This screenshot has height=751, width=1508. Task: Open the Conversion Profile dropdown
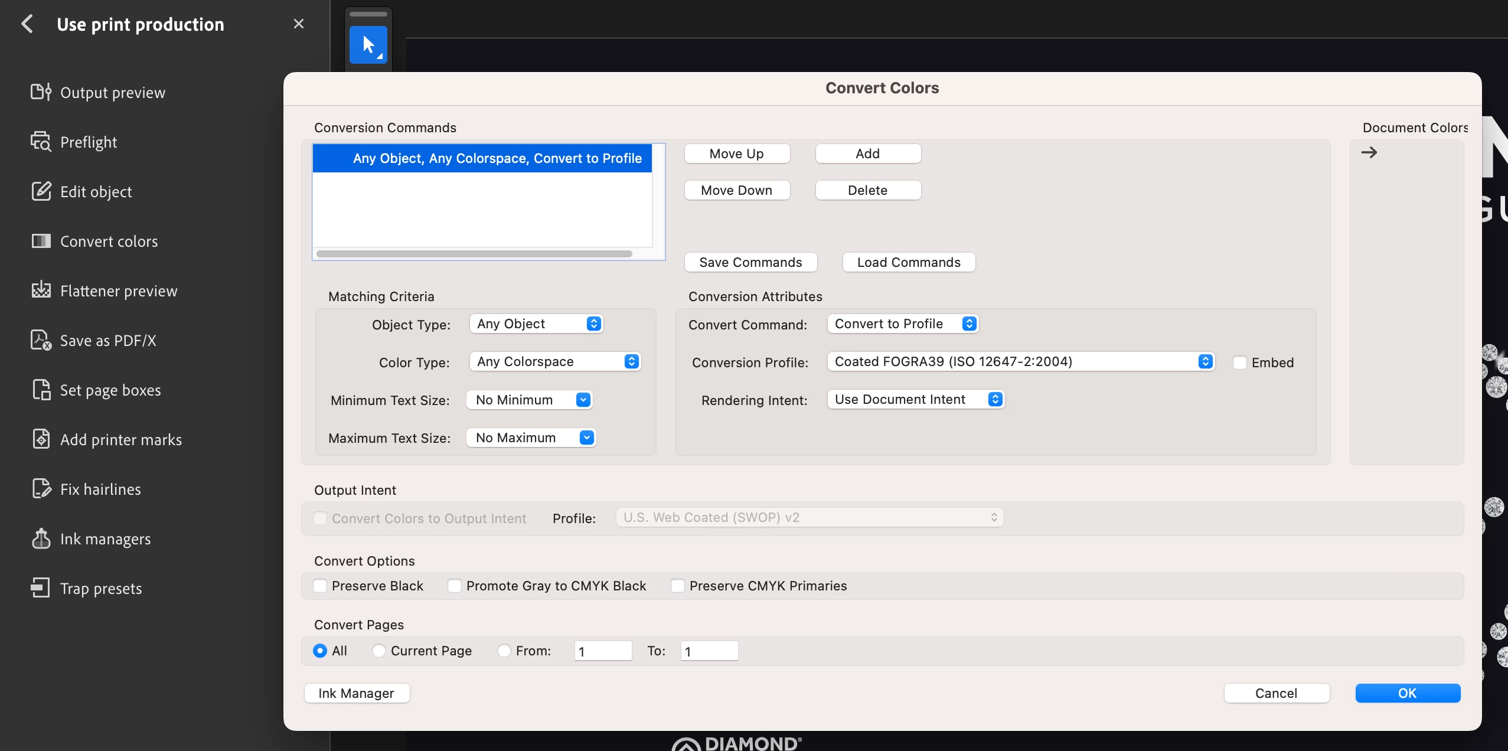[1020, 361]
